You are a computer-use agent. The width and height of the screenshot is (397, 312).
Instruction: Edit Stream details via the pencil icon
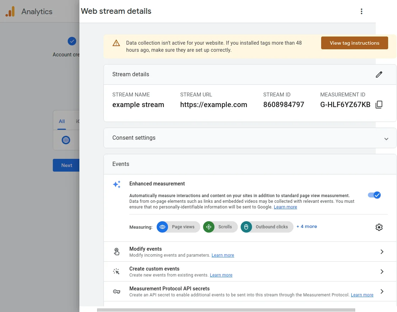379,74
